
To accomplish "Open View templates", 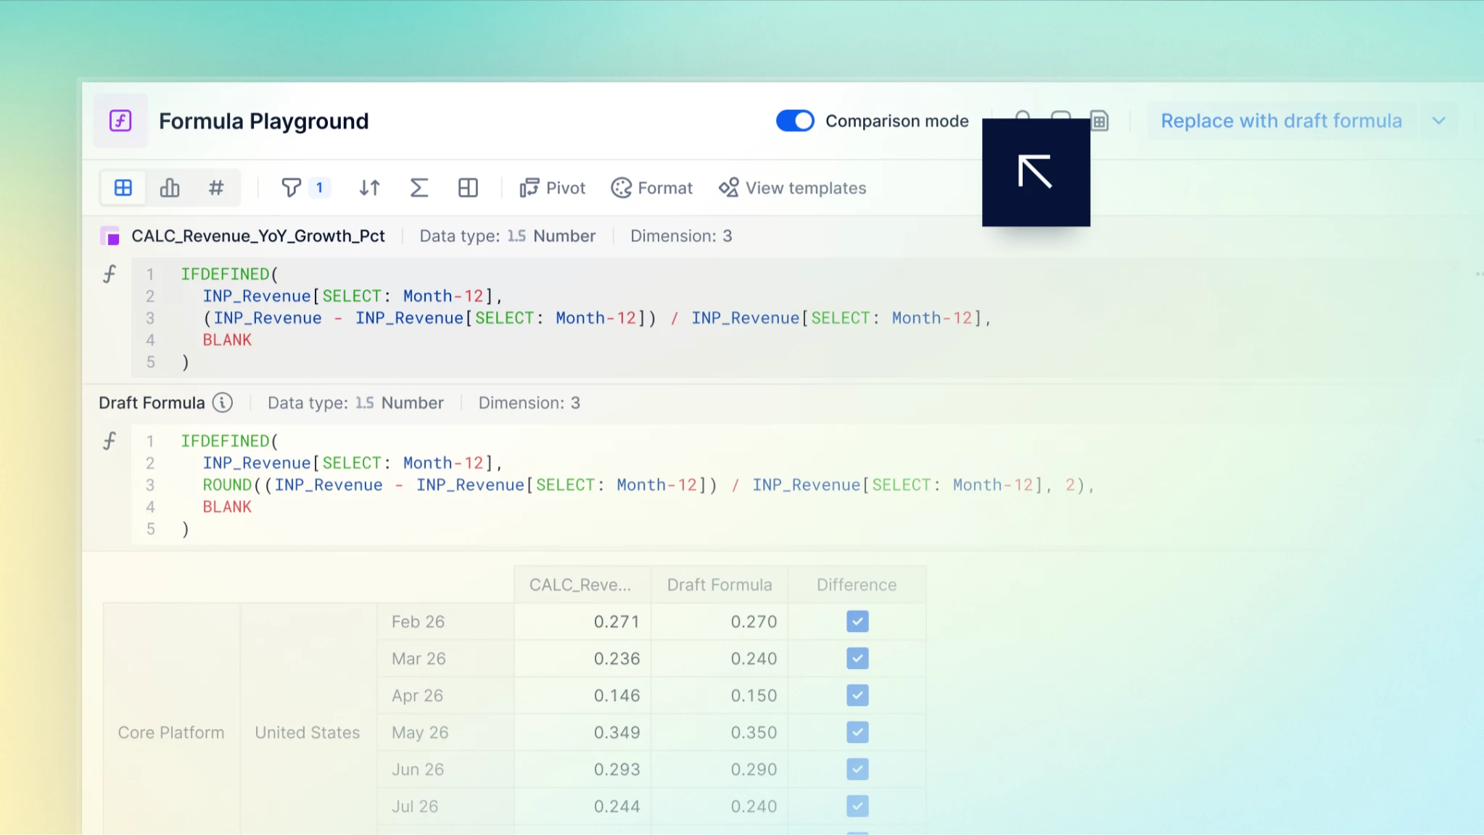I will click(x=792, y=188).
